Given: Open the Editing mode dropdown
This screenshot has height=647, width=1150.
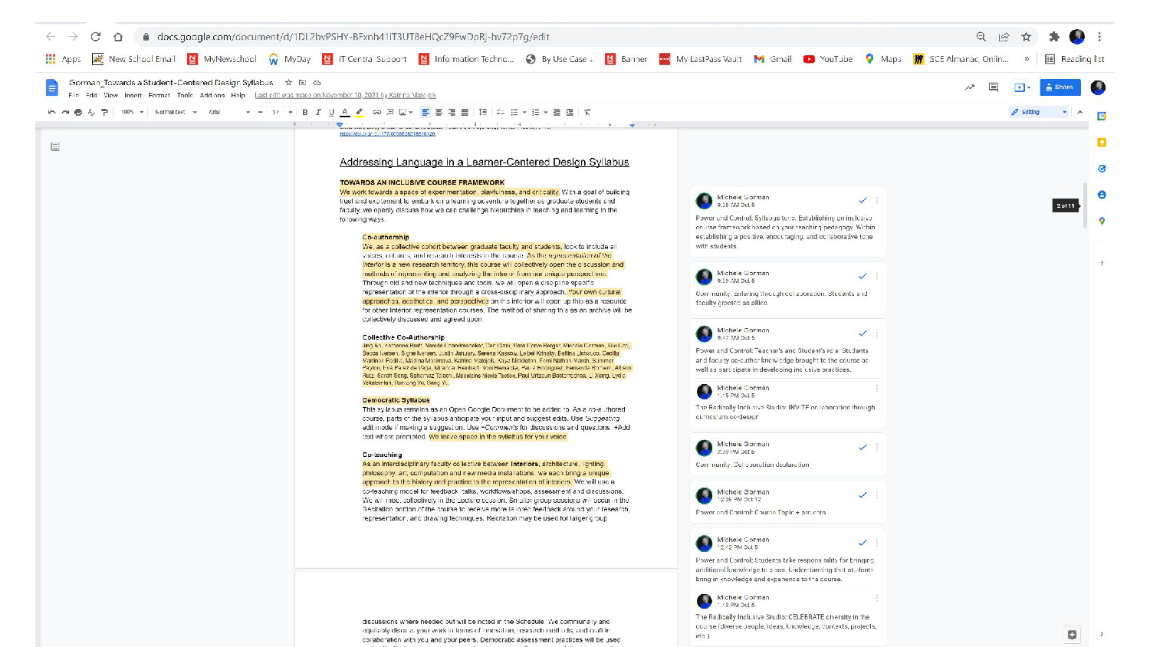Looking at the screenshot, I should coord(1039,112).
